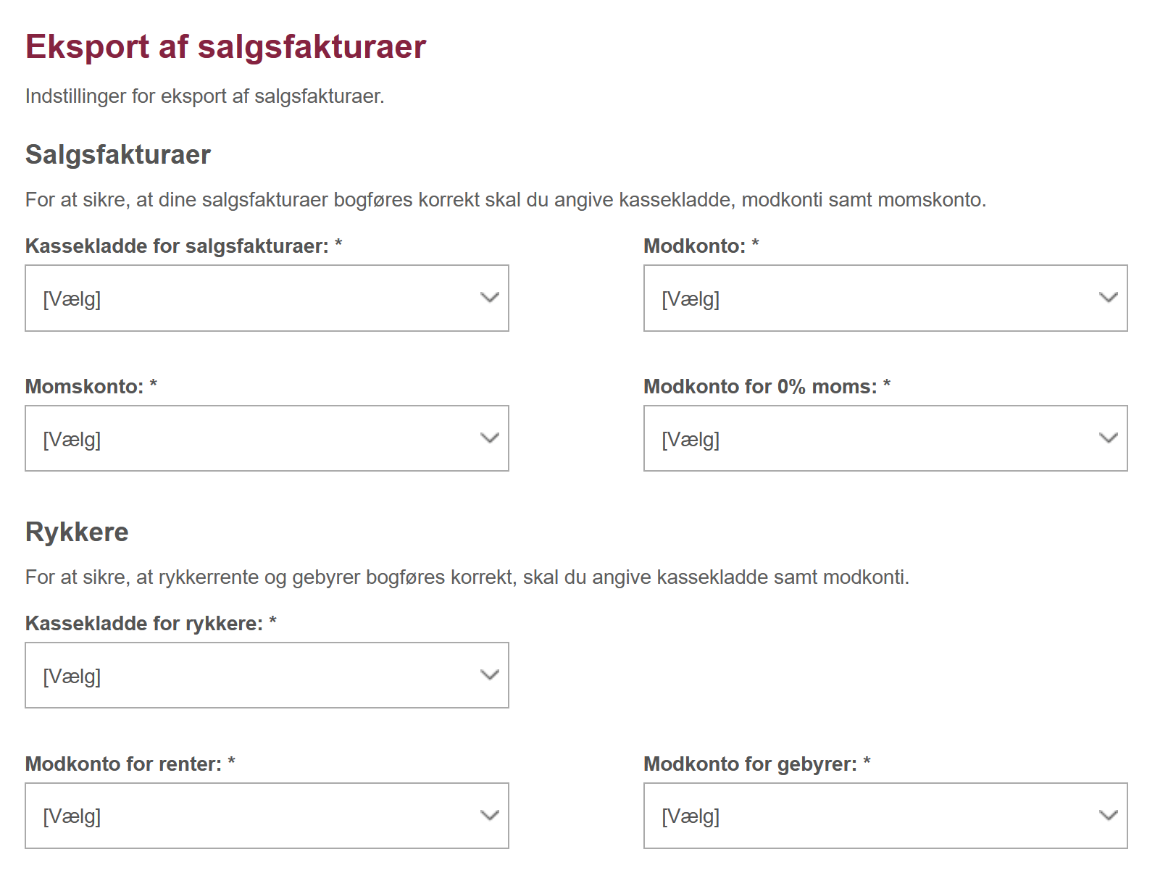Click the chevron arrow in Modkonto field
This screenshot has height=878, width=1168.
coord(1109,298)
